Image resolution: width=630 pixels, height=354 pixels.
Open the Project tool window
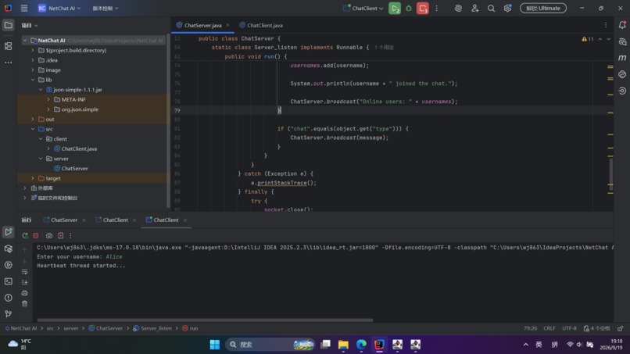(x=8, y=25)
